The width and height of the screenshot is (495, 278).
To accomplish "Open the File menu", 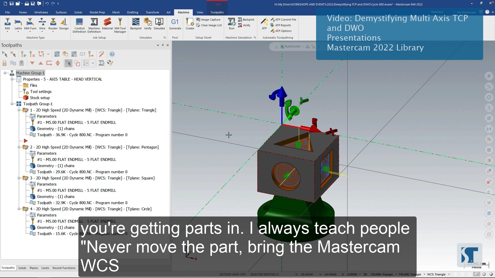I will [7, 12].
